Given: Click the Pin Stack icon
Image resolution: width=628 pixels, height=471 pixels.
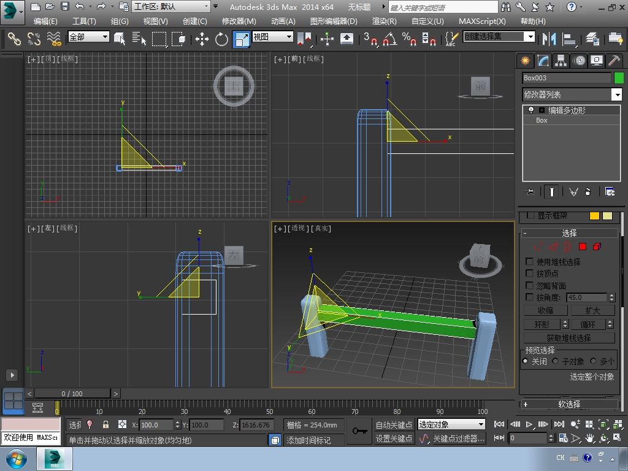Looking at the screenshot, I should pos(529,192).
